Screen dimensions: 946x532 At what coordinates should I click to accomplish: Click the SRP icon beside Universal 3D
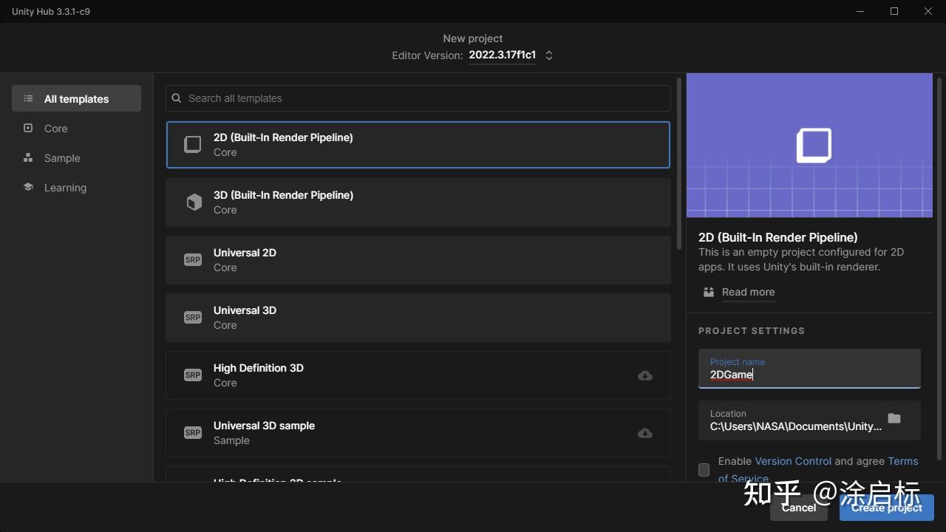pyautogui.click(x=193, y=318)
